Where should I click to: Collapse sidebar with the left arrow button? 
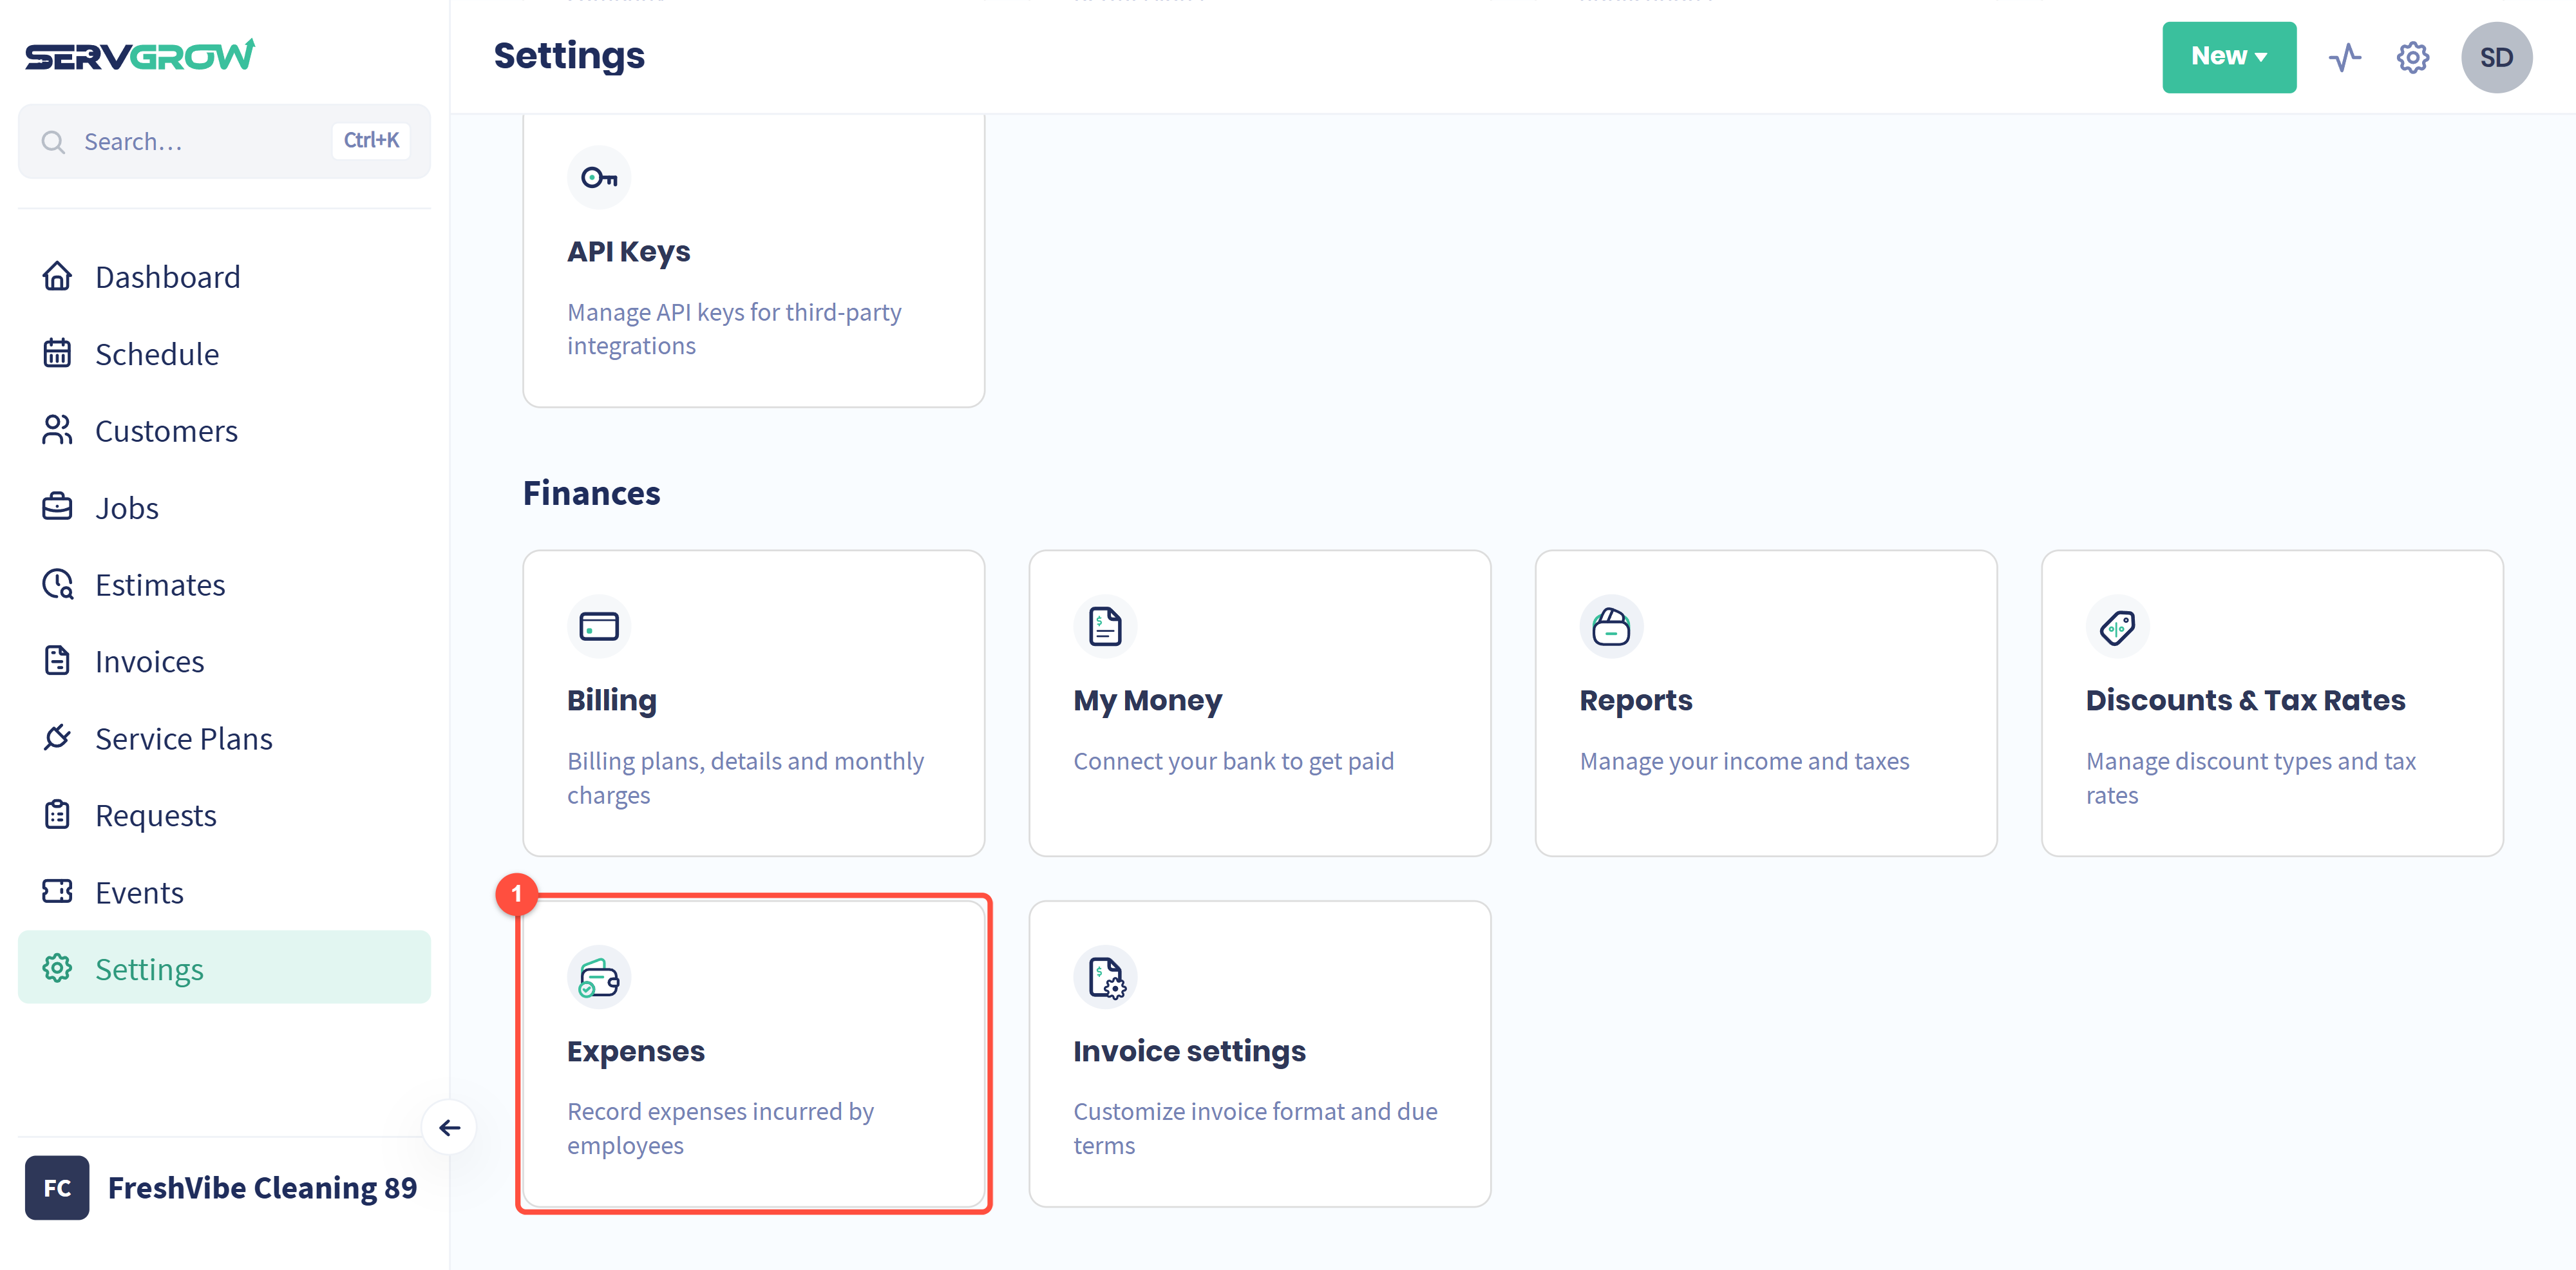[x=449, y=1128]
